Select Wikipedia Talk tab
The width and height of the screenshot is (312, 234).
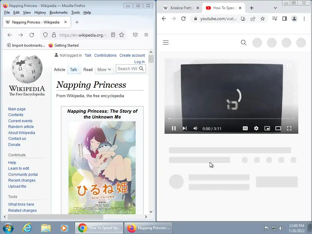click(73, 69)
